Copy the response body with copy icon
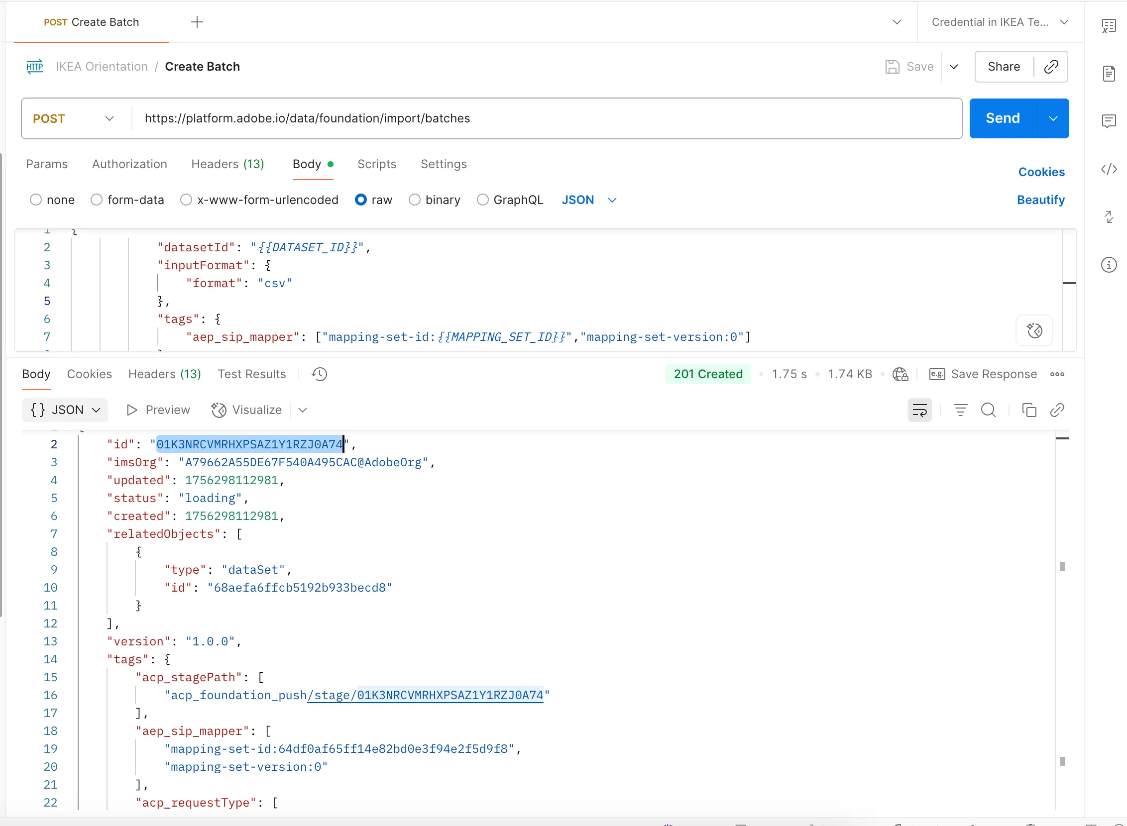Screen dimensions: 1127x826 (1029, 410)
